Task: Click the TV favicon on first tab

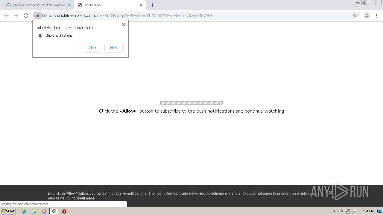Action: (x=8, y=5)
